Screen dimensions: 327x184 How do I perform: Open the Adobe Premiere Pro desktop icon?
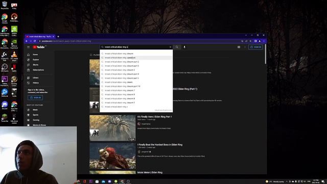(5, 81)
